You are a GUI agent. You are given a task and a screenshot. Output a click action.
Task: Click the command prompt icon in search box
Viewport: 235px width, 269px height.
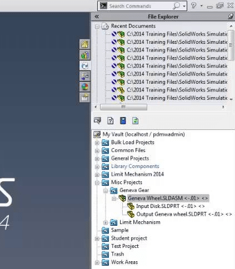point(103,6)
